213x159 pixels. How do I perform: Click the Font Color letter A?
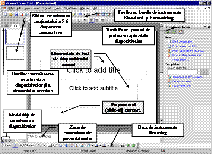(x=104, y=146)
